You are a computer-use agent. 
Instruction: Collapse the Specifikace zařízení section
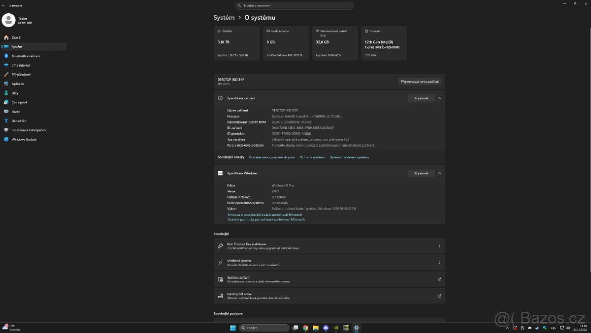coord(439,98)
